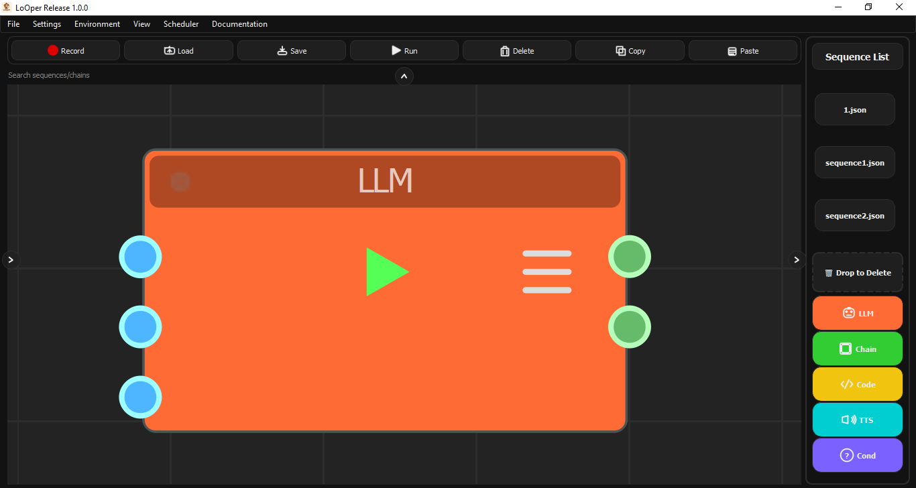Expand the left side panel arrow
The image size is (916, 488).
[11, 259]
